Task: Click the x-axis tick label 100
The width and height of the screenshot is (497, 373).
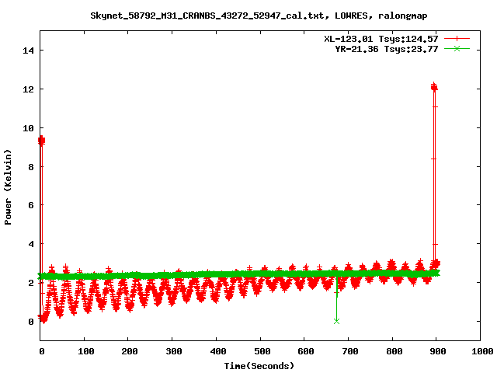Action: pyautogui.click(x=85, y=351)
